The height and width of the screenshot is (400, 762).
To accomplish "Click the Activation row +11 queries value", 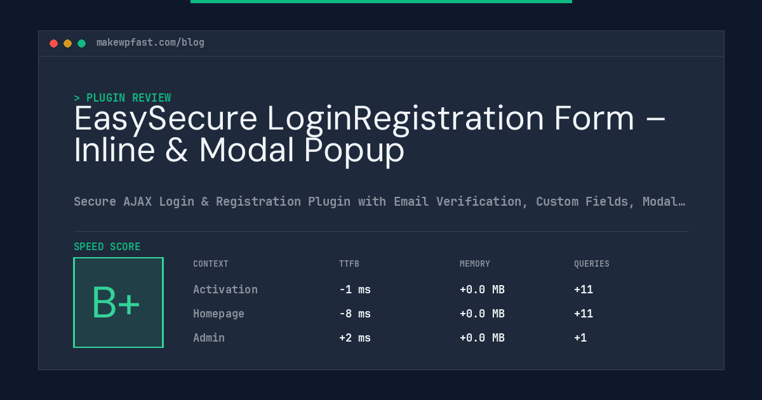I will (584, 290).
